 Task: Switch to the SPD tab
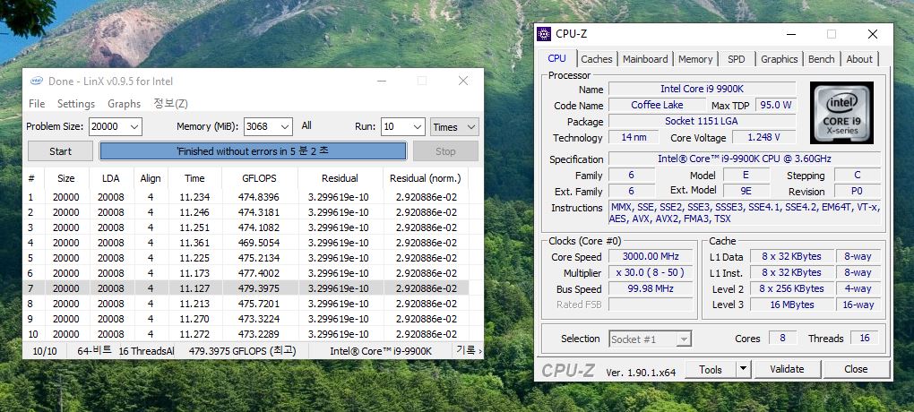(736, 59)
